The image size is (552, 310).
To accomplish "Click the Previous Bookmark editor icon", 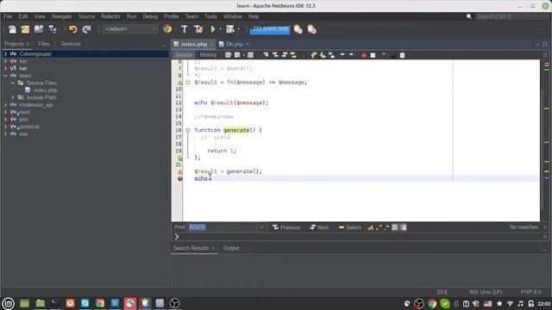I will pos(313,55).
